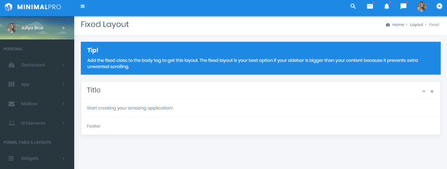Click the Tip! heading
Image resolution: width=447 pixels, height=169 pixels.
point(93,51)
